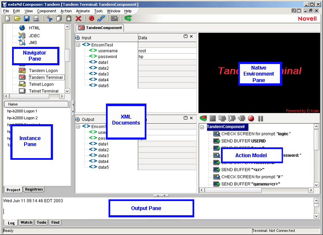Click the Step Over animation icon
The width and height of the screenshot is (323, 235).
pos(232,118)
